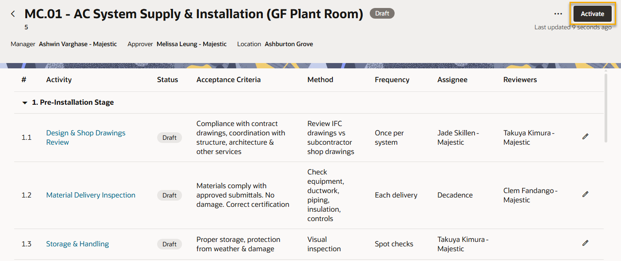The height and width of the screenshot is (261, 621).
Task: Edit the Storage & Handling activity row
Action: point(585,243)
